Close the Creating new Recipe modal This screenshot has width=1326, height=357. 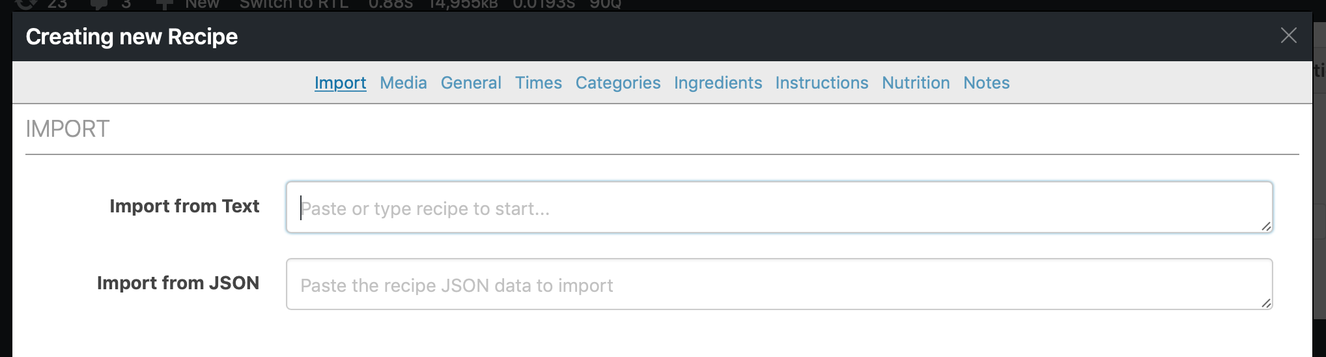tap(1288, 36)
